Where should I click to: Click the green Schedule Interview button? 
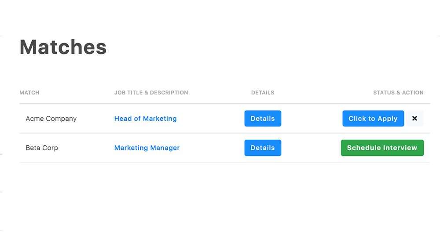[382, 148]
